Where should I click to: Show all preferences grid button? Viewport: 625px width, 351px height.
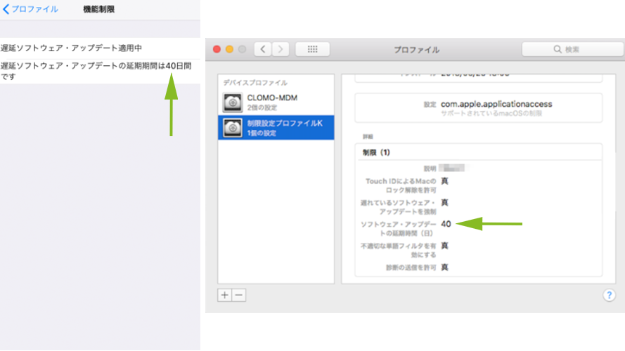pyautogui.click(x=312, y=49)
